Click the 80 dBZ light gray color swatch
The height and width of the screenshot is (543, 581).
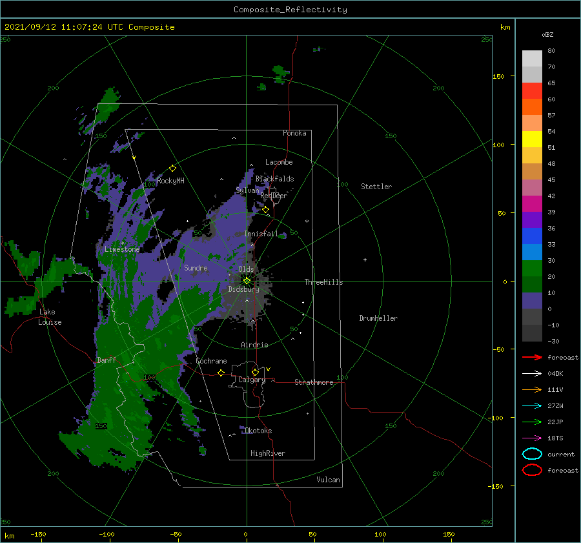532,58
